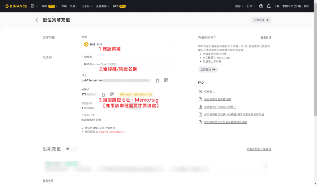Open the notifications bell icon
The image size is (317, 185).
[268, 6]
